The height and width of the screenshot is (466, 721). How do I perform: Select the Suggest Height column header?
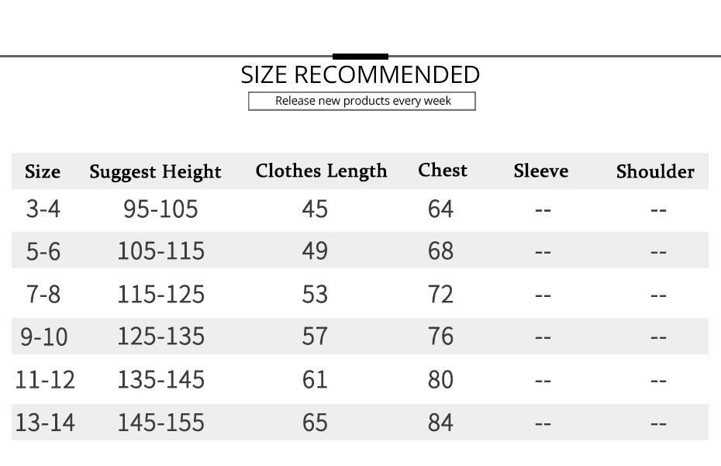pos(155,171)
